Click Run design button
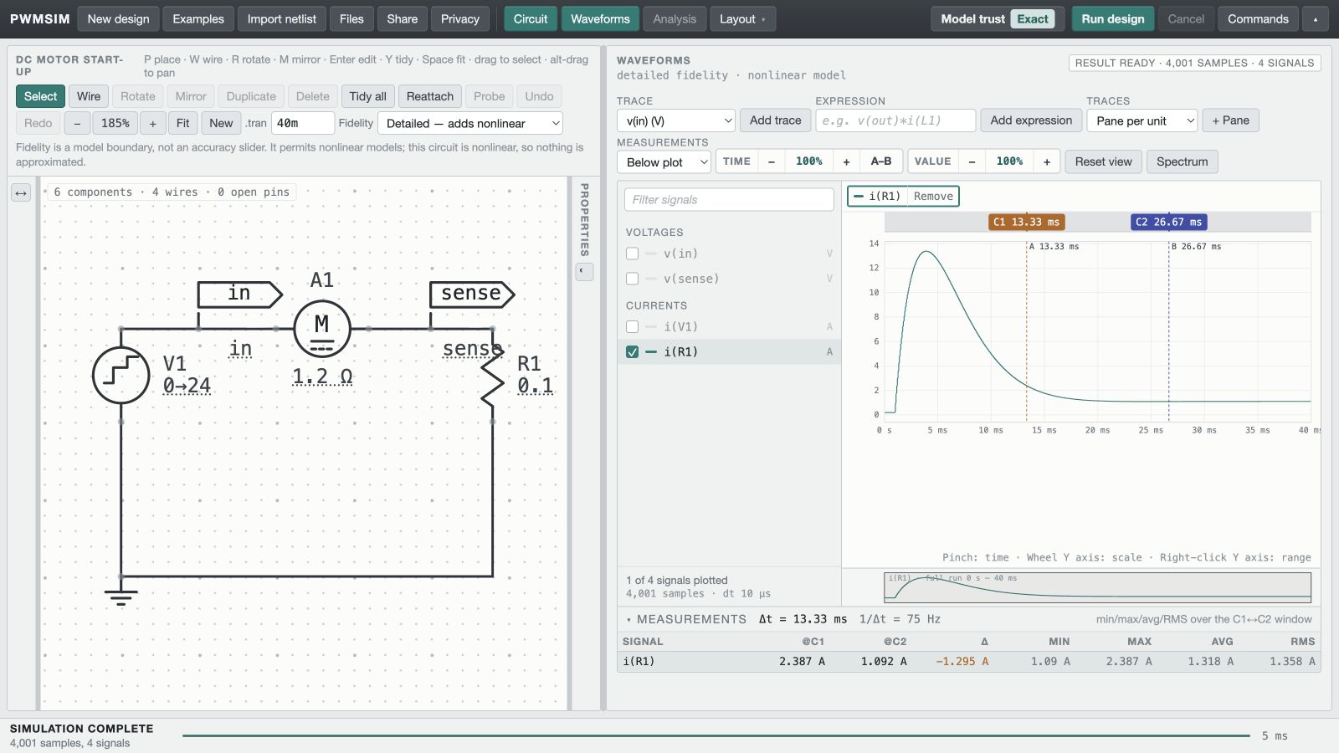Viewport: 1339px width, 753px height. coord(1113,19)
